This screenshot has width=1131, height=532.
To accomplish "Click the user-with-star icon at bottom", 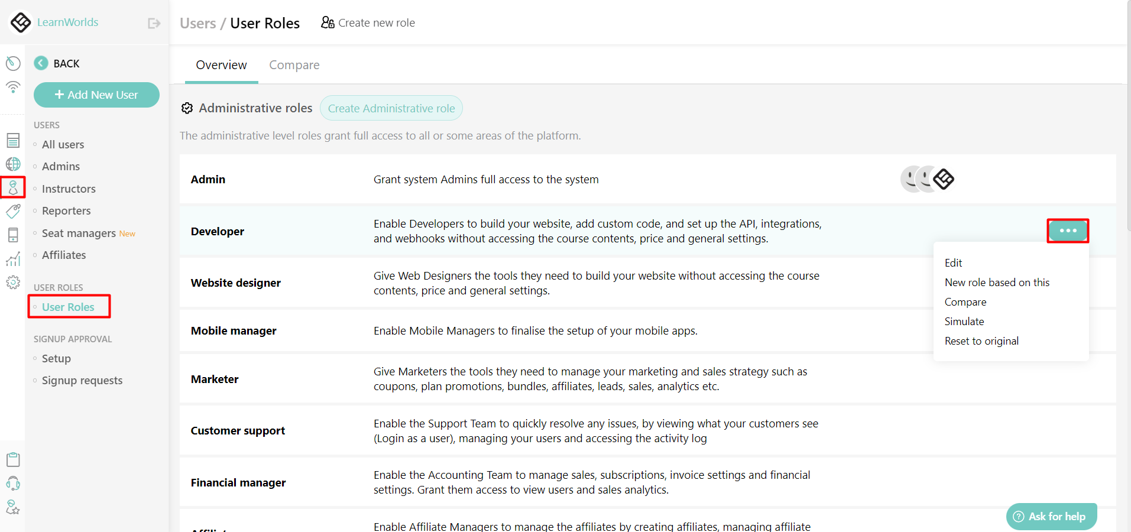I will (13, 507).
